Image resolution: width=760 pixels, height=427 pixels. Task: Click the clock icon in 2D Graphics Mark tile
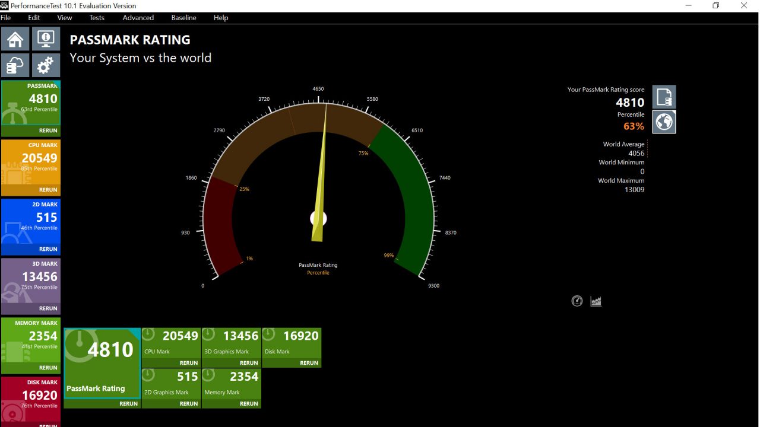coord(148,375)
